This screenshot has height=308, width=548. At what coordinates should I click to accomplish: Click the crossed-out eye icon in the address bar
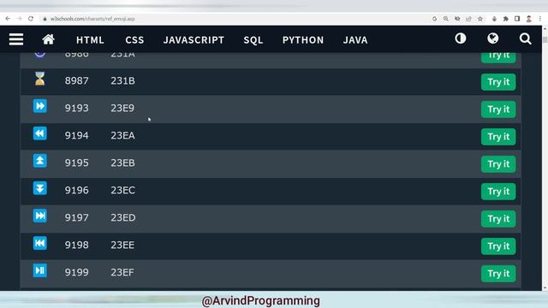(x=457, y=19)
